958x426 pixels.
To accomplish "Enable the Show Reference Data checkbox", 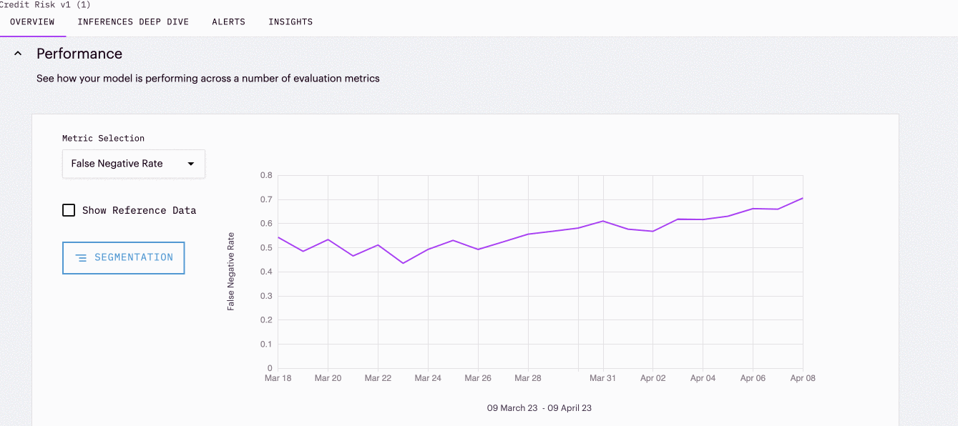I will (69, 210).
